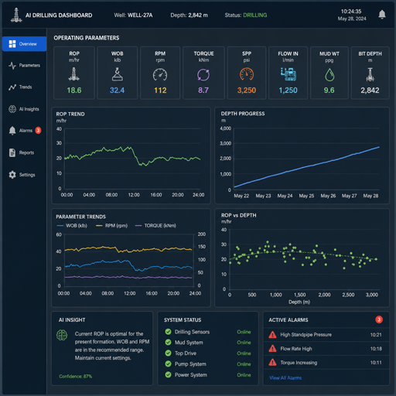Click the Flow In value 1,250

pos(288,90)
